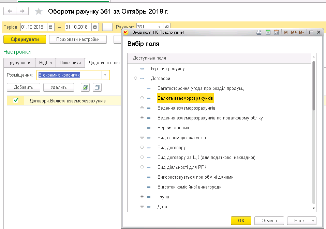The width and height of the screenshot is (326, 229).
Task: Expand the Група node
Action: click(x=142, y=197)
